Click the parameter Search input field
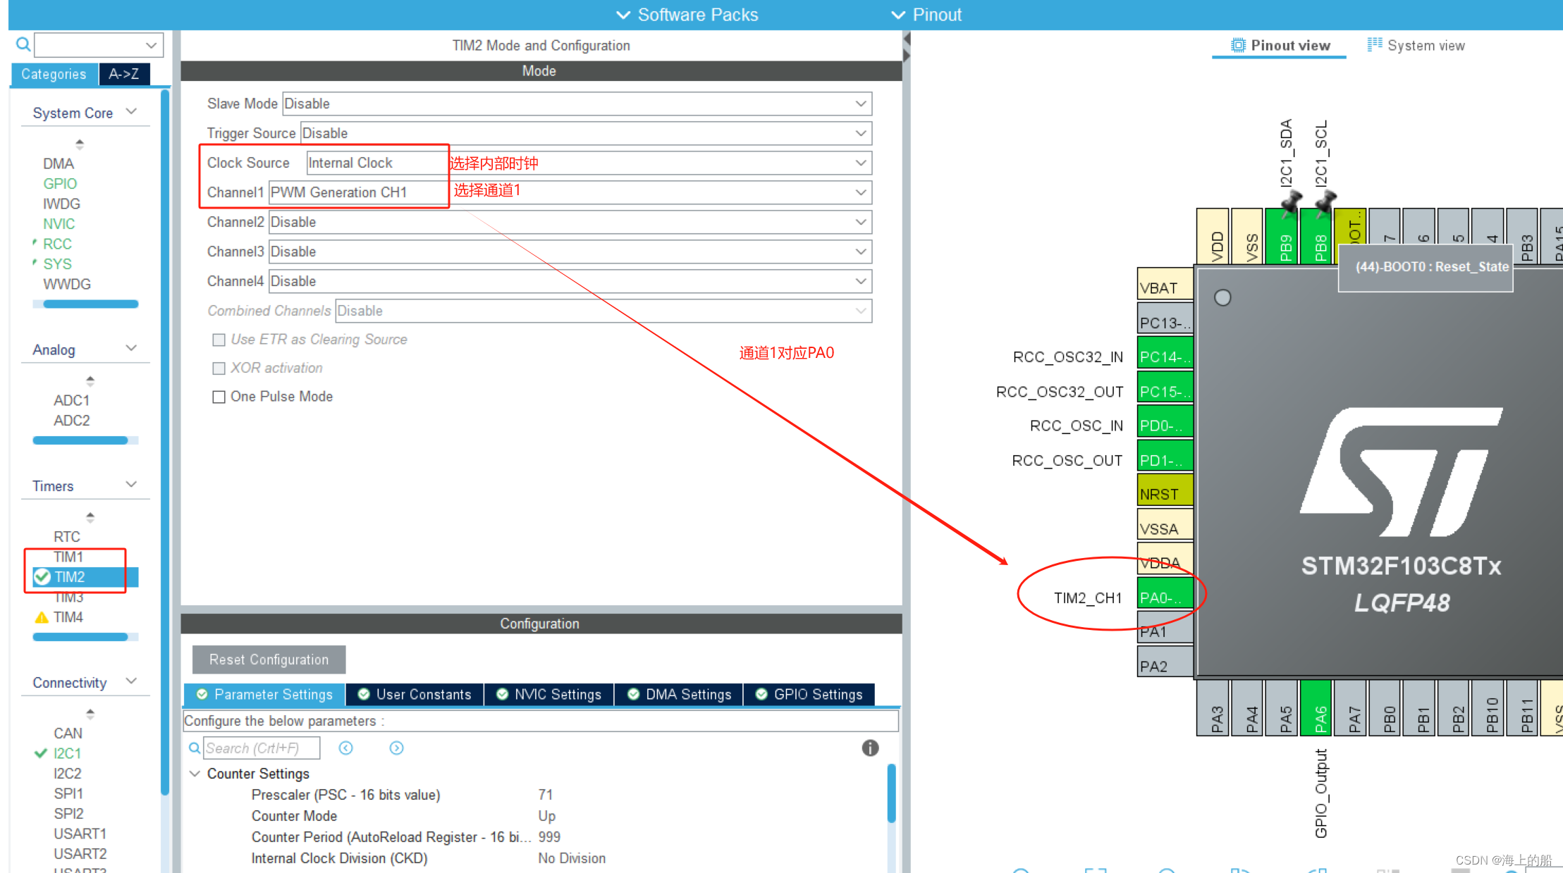The width and height of the screenshot is (1563, 873). point(261,748)
